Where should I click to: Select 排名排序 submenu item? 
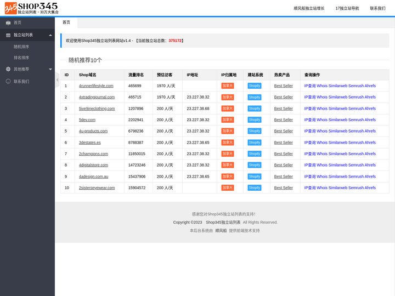(21, 58)
